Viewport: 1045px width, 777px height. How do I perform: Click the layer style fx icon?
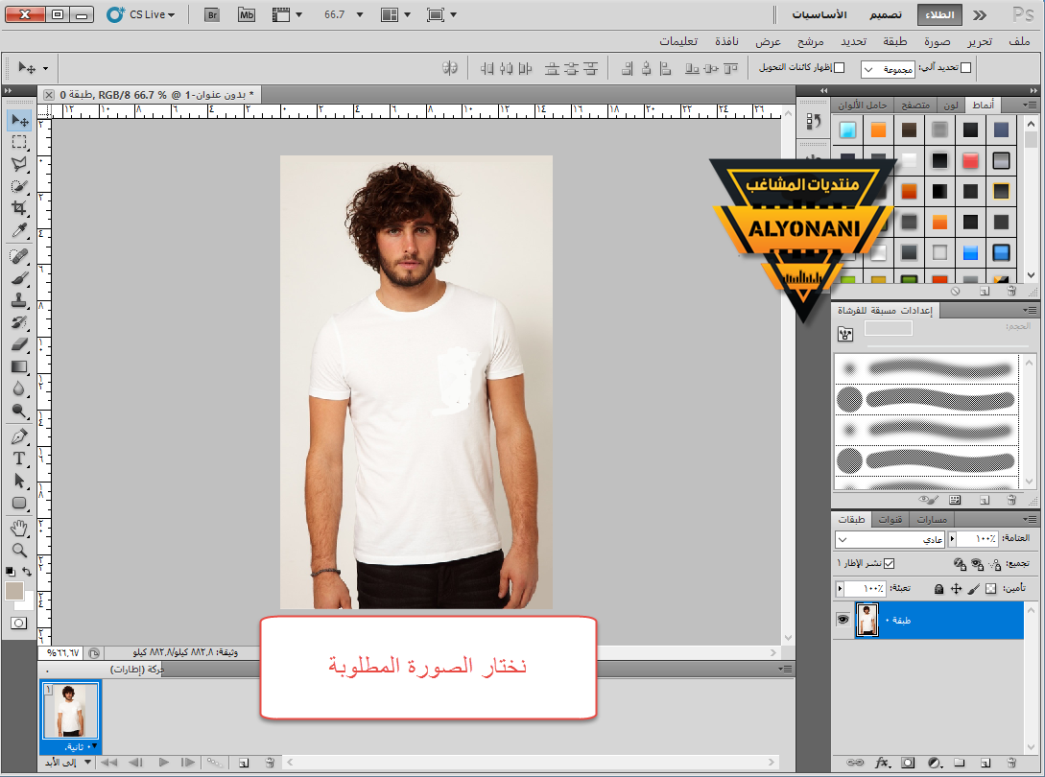pos(883,764)
